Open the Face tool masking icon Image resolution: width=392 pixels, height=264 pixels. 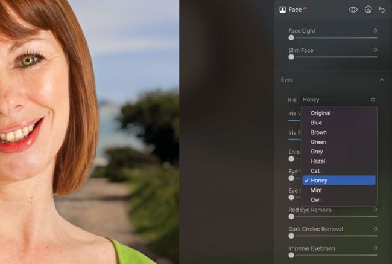[x=368, y=10]
